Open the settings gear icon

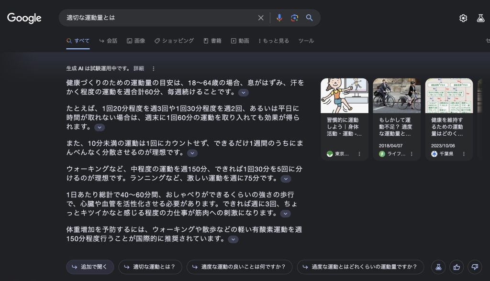tap(463, 18)
